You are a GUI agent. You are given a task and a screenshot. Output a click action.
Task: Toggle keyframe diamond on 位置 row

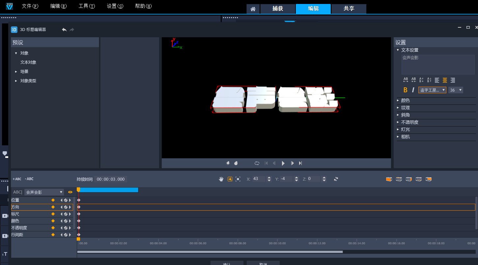[53, 200]
